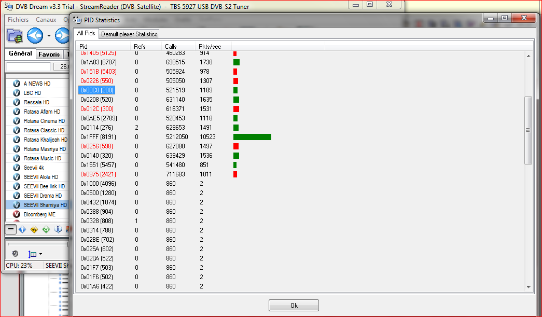Open the Fichiers menu
The image size is (542, 317).
click(18, 20)
